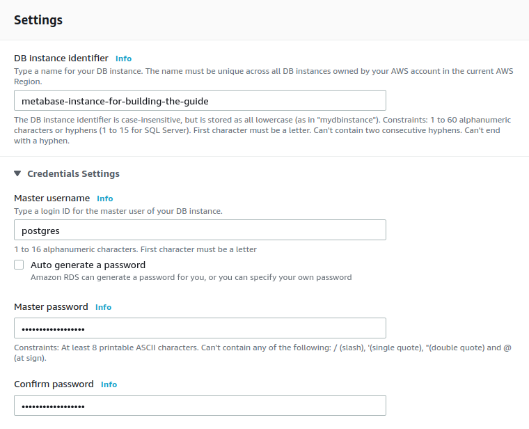Screen dimensions: 529x429
Task: Click the Master username field label
Action: (x=52, y=198)
